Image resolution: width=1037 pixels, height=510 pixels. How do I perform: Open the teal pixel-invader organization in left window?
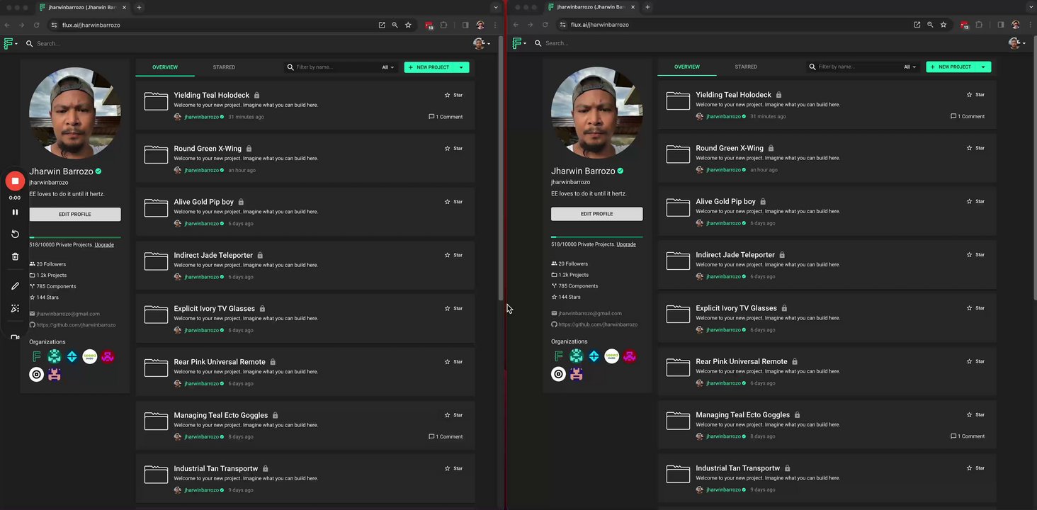click(55, 357)
